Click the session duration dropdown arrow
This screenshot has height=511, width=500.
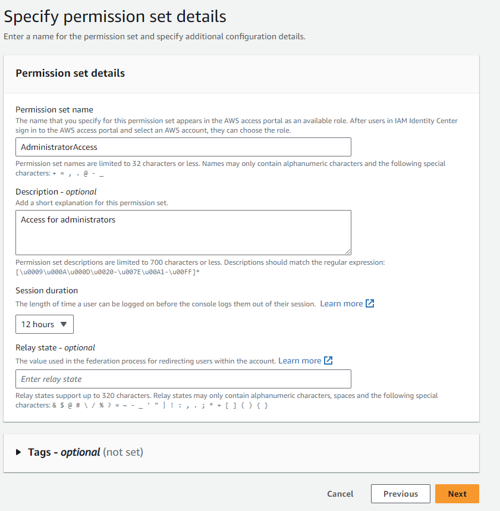tap(64, 324)
